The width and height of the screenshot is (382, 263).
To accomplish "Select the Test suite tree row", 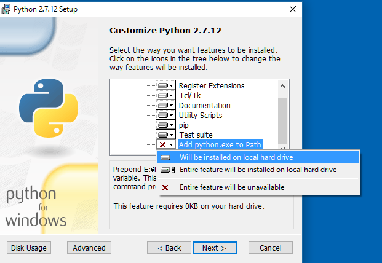I will coord(196,135).
